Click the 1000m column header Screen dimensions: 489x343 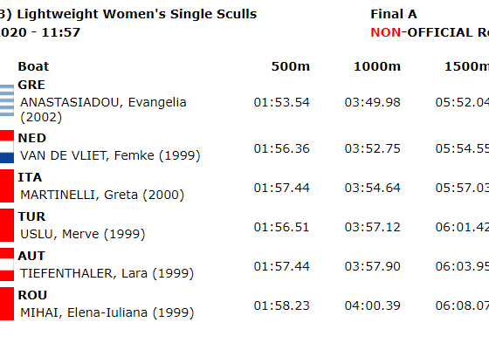click(x=377, y=66)
